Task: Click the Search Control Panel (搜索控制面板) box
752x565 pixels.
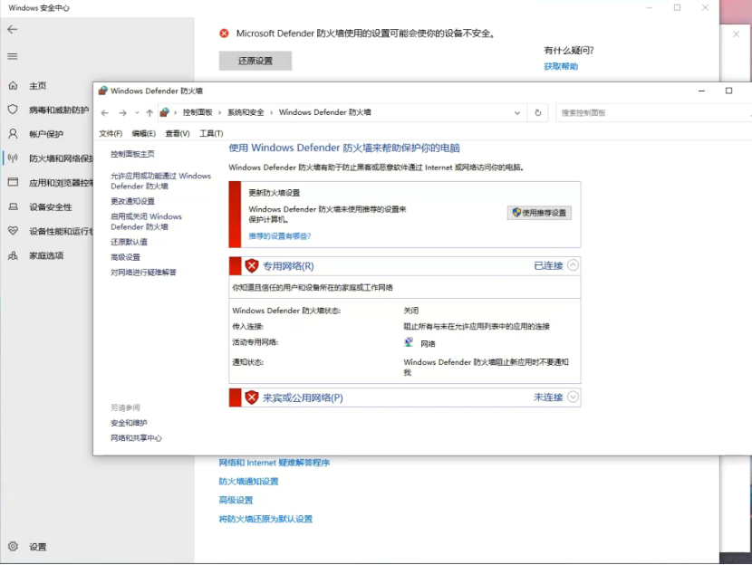Action: click(648, 113)
